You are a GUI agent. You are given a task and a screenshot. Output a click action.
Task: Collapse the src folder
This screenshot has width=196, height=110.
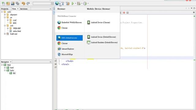[x=5, y=17]
